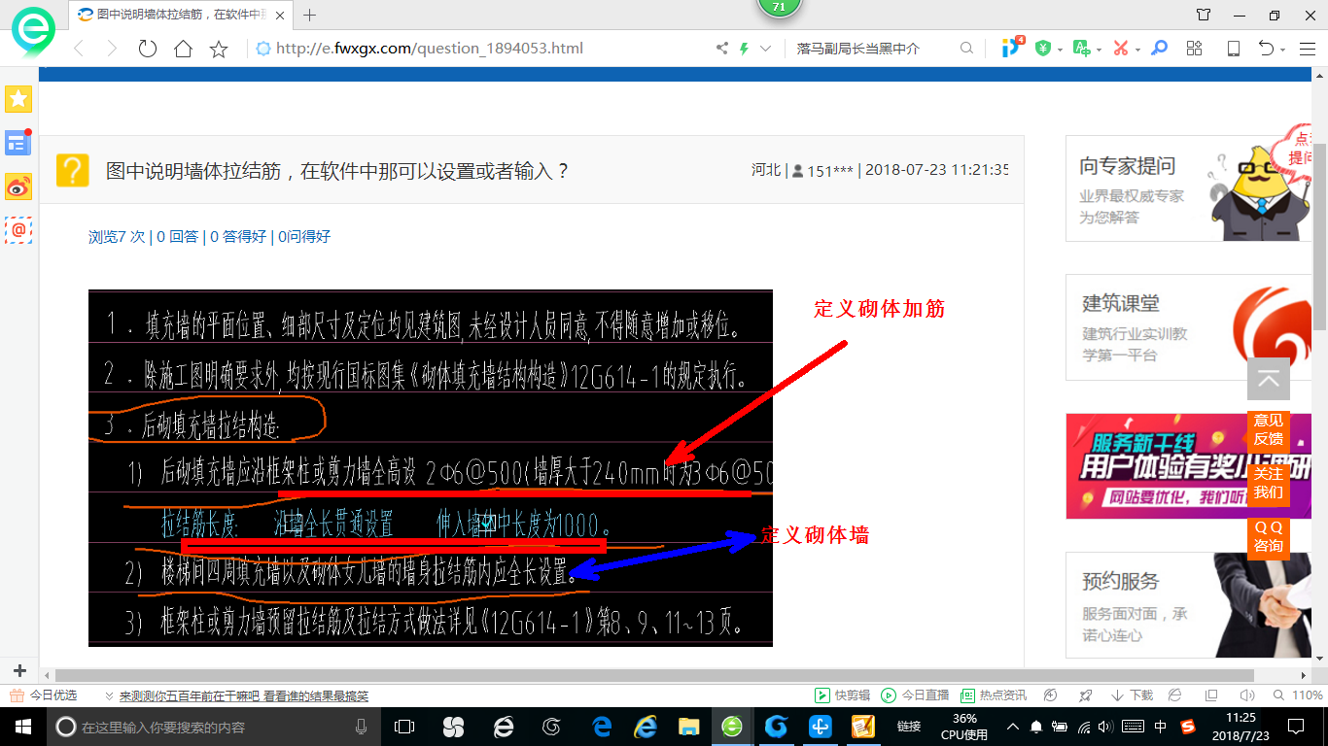Screen dimensions: 1328x746
Task: Open Task View on the taskbar
Action: click(404, 727)
